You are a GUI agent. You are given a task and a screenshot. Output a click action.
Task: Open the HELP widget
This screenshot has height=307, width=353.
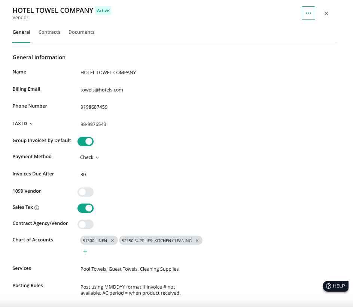(335, 286)
